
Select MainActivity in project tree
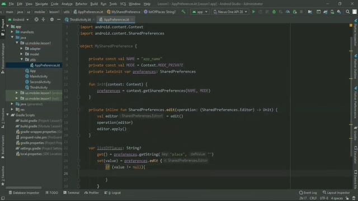pos(36,76)
